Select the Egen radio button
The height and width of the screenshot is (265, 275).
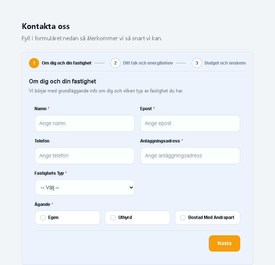pyautogui.click(x=43, y=218)
